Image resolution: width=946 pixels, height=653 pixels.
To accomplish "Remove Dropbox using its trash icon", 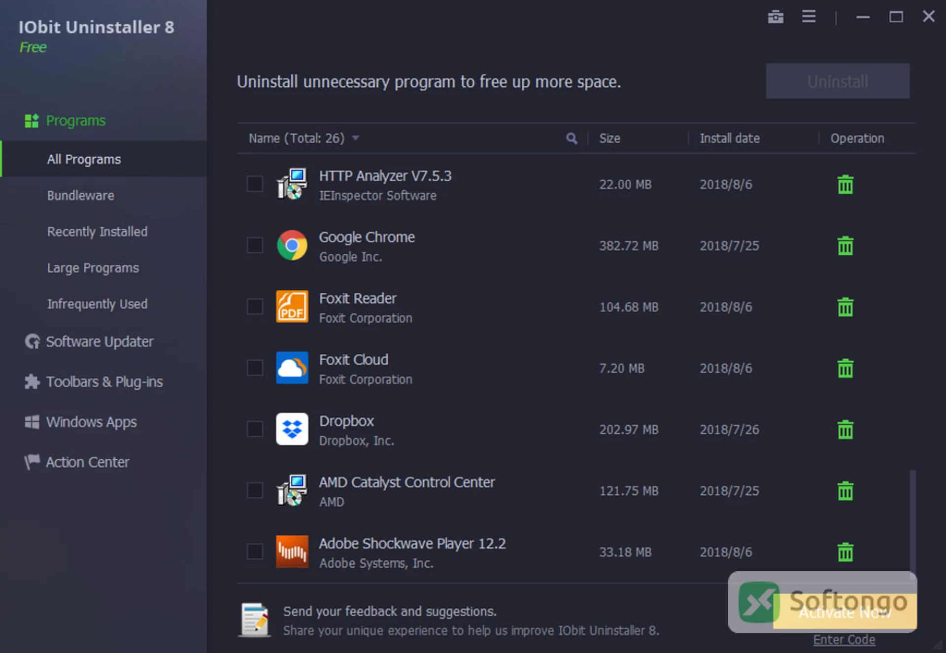I will pyautogui.click(x=845, y=429).
